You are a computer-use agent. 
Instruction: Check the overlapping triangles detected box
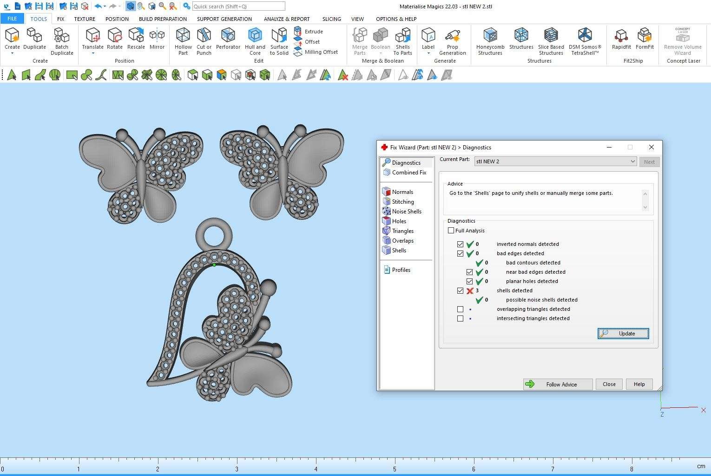point(460,309)
